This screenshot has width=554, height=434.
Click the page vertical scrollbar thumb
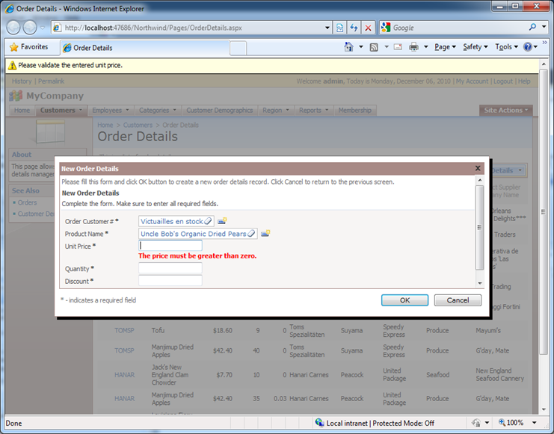click(x=544, y=212)
